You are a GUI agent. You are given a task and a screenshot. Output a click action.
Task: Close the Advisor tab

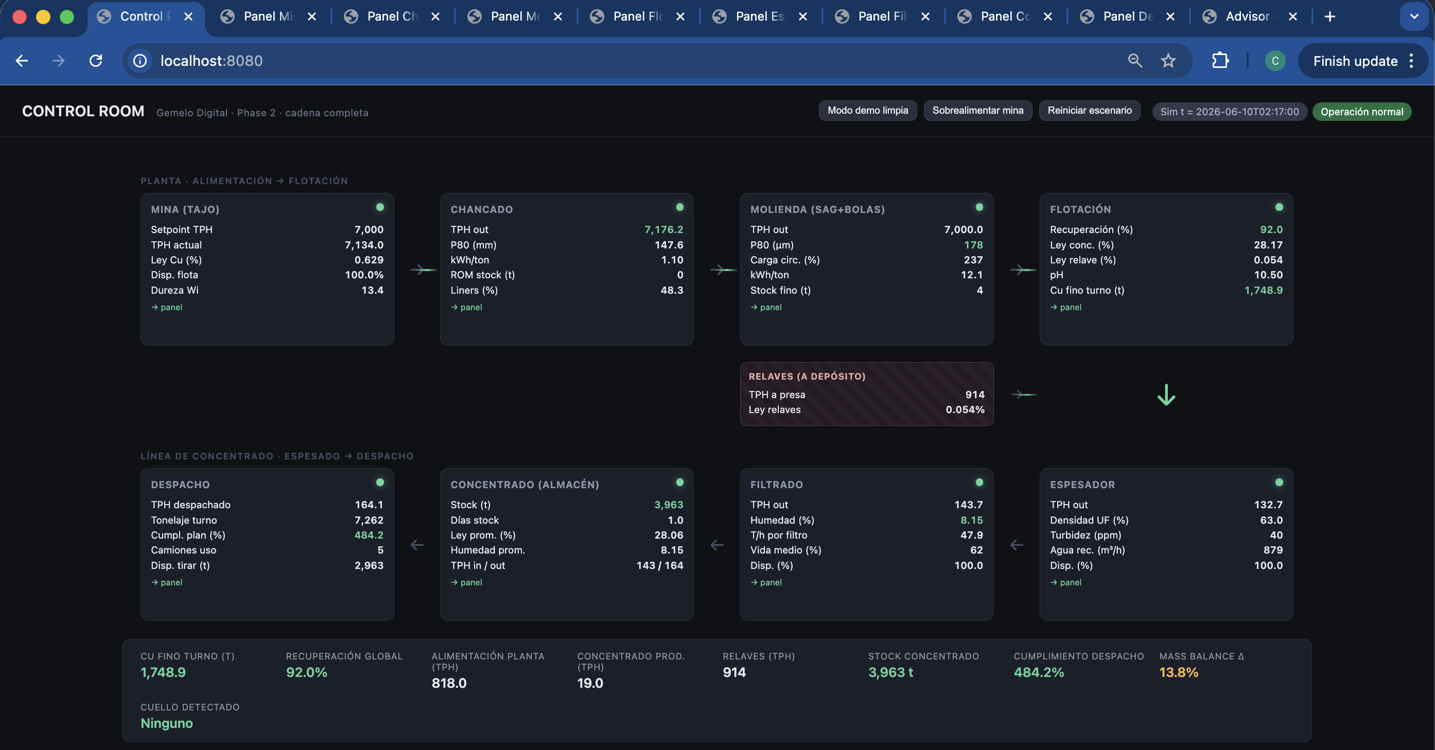[1293, 16]
